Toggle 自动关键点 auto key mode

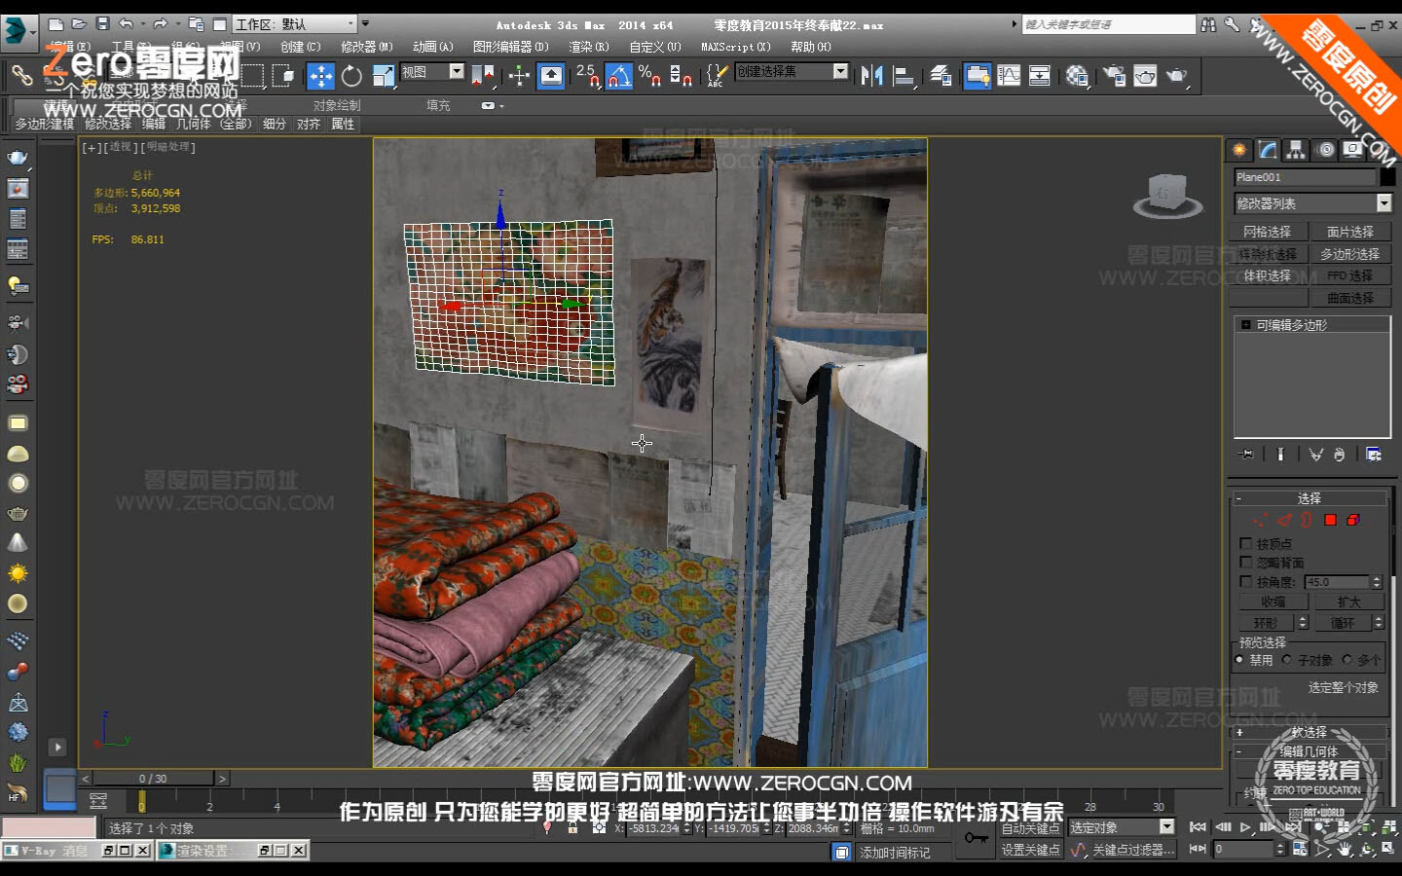1030,828
